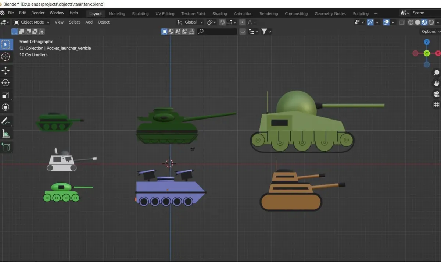Click the viewport zoom magnifier icon
The width and height of the screenshot is (441, 262).
coord(436,73)
